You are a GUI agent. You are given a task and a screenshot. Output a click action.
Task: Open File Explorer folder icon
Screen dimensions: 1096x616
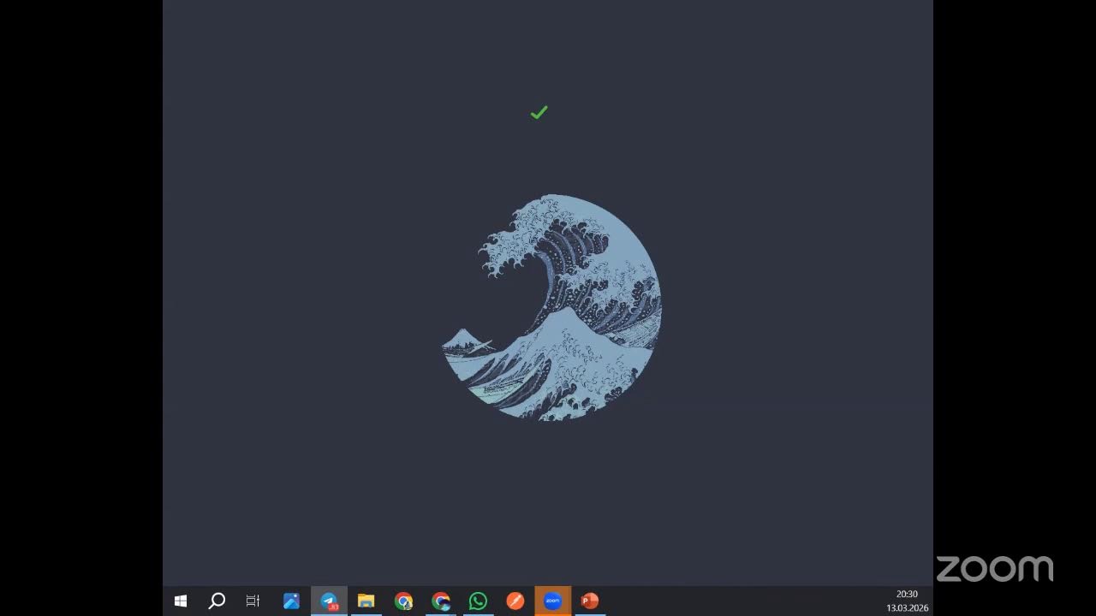pyautogui.click(x=366, y=601)
